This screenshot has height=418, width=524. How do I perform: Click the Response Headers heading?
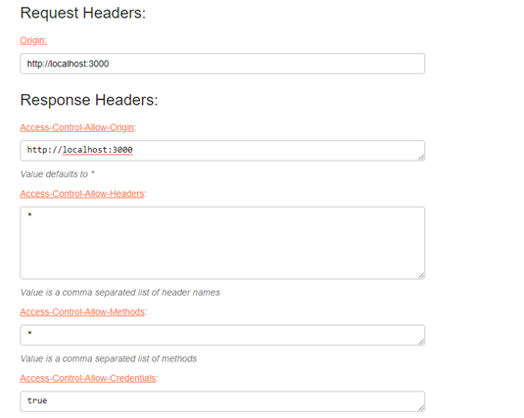[89, 100]
